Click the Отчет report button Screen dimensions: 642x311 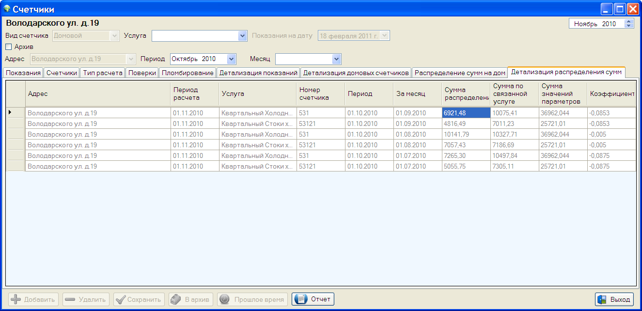pos(313,299)
